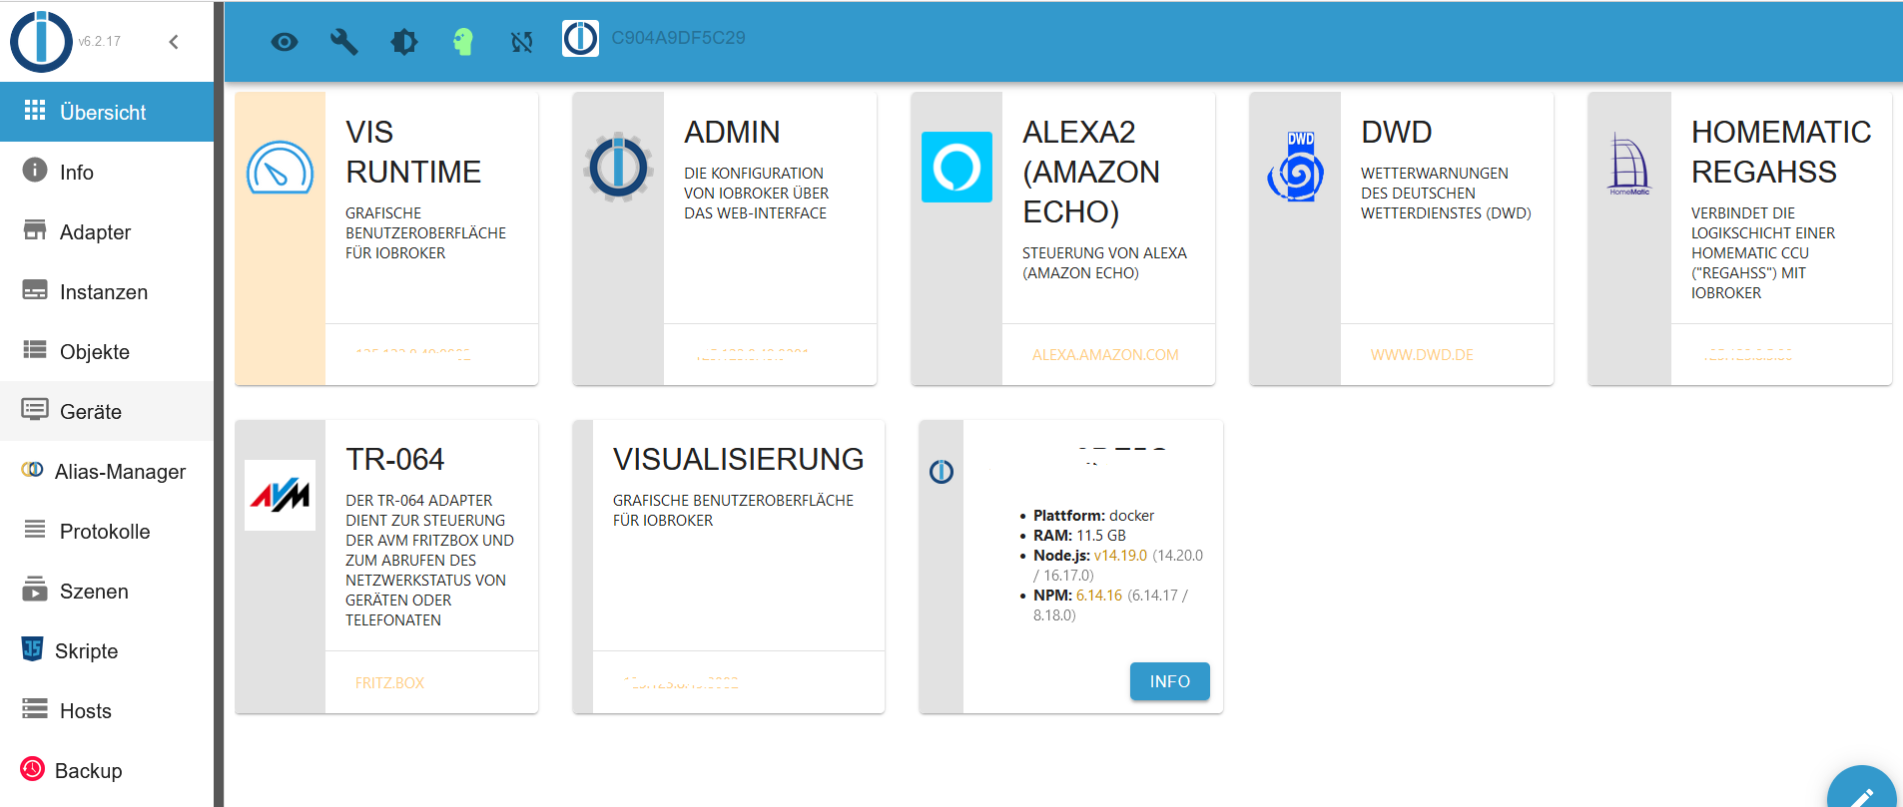Click the Skripte JS icon
The height and width of the screenshot is (807, 1903).
(32, 648)
